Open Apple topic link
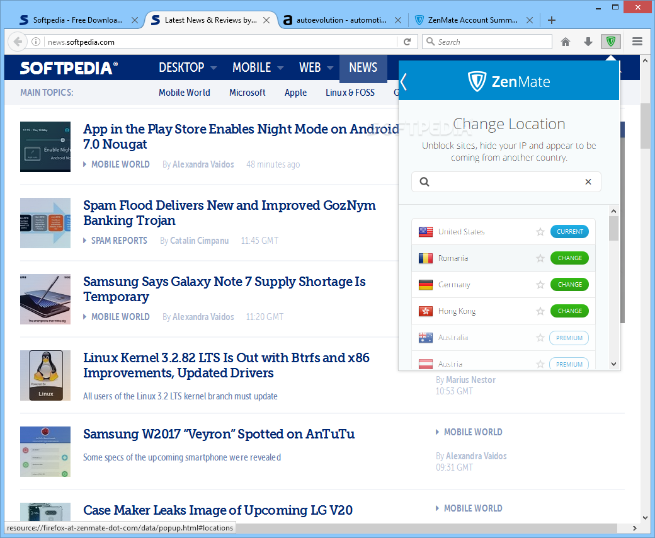The height and width of the screenshot is (538, 655). [x=295, y=93]
